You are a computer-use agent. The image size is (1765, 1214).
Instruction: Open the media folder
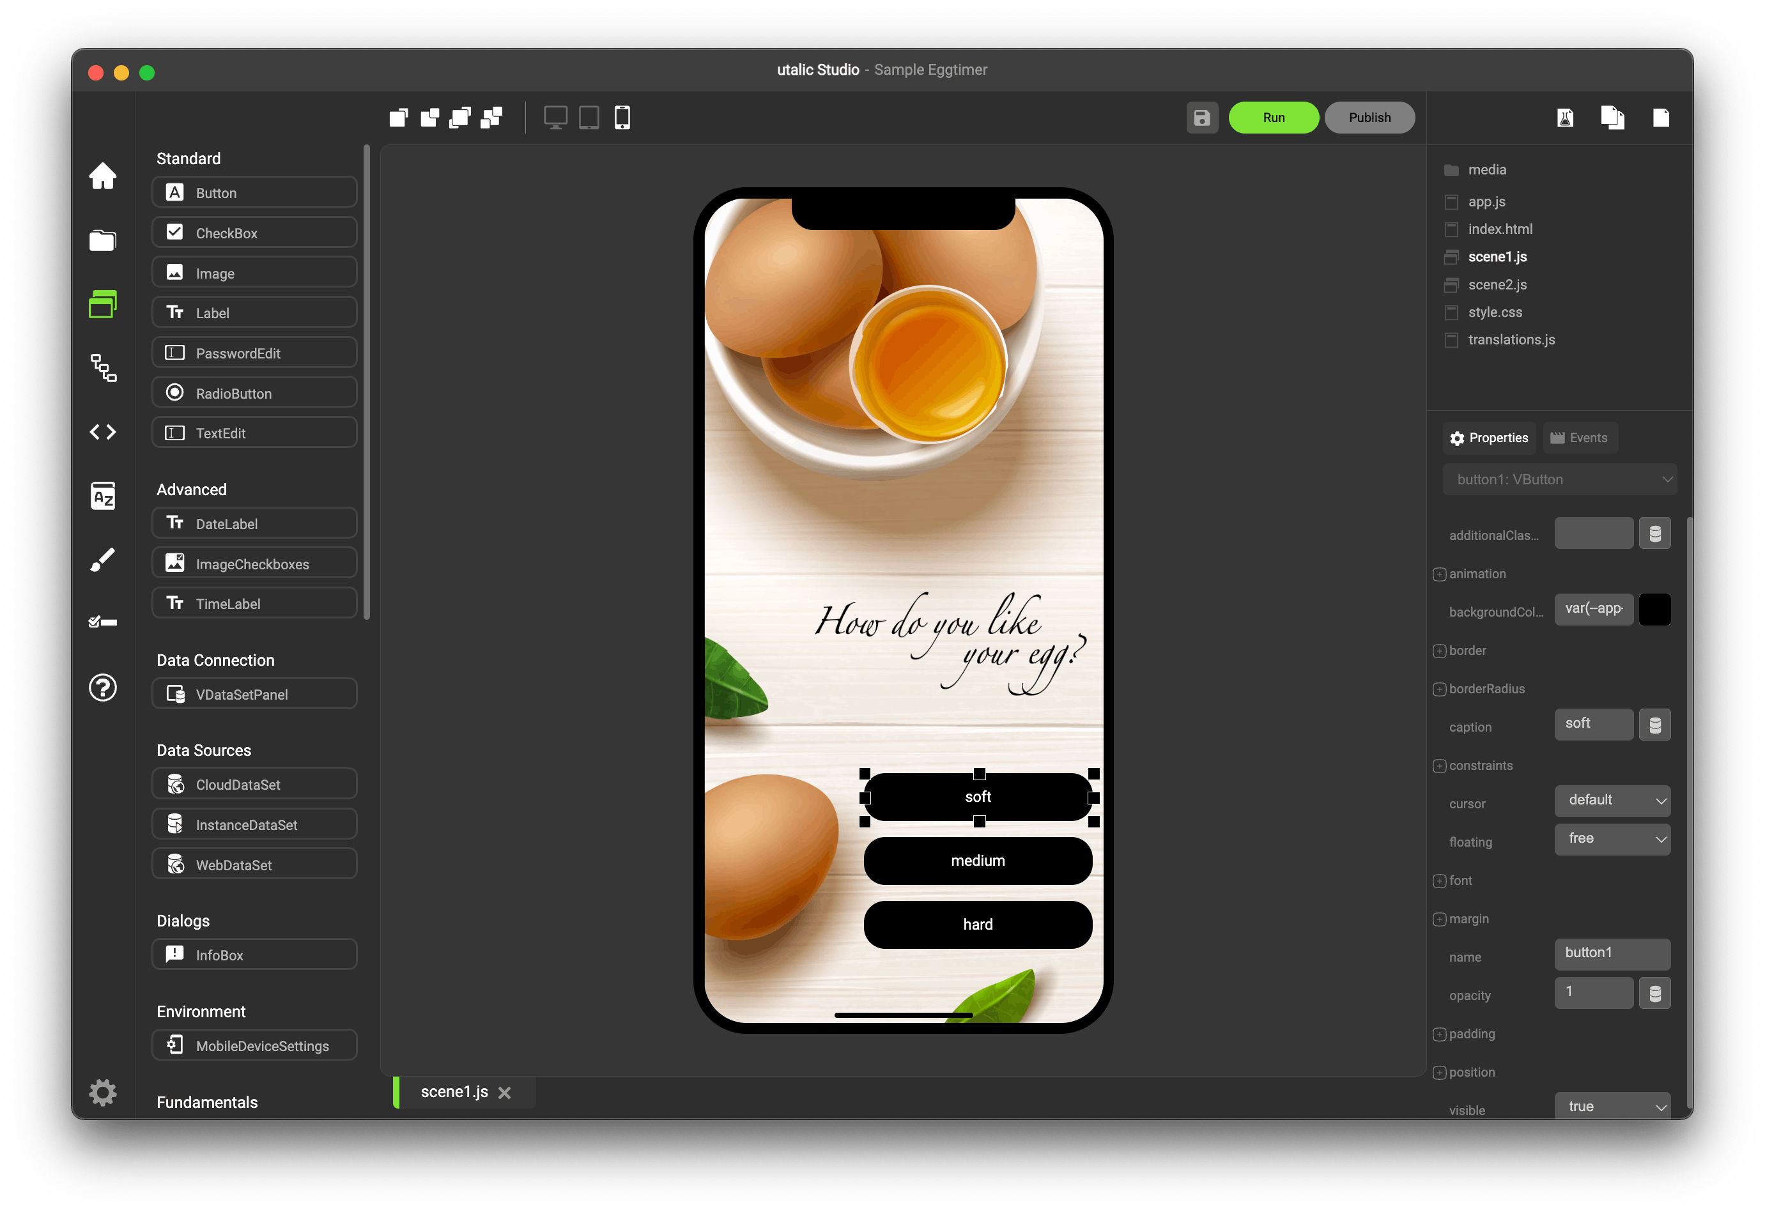1475,169
